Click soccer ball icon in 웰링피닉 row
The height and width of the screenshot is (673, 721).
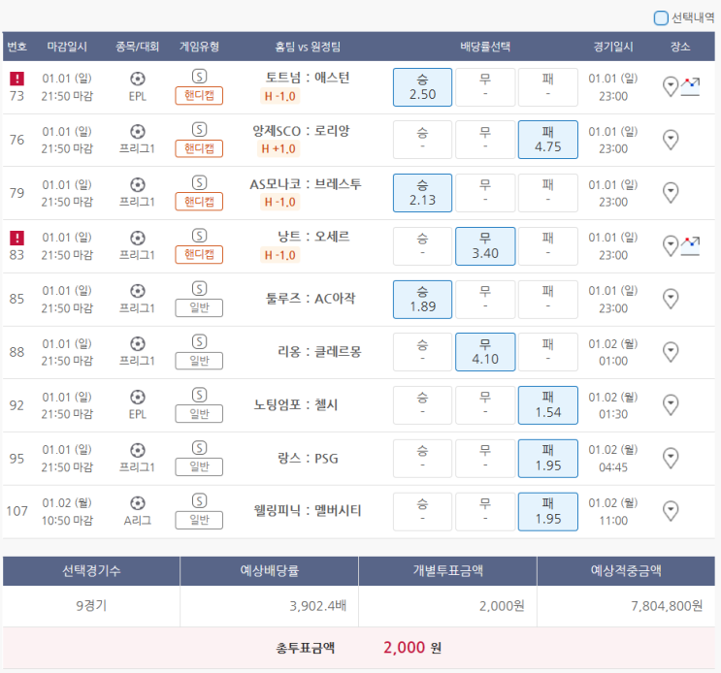pos(138,503)
